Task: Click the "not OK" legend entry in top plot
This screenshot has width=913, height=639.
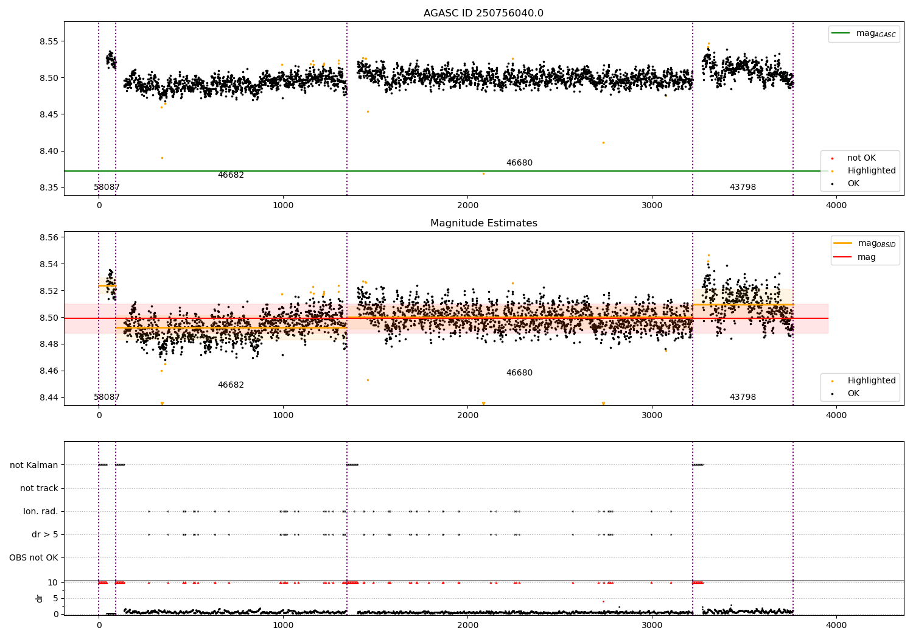Action: (x=861, y=158)
